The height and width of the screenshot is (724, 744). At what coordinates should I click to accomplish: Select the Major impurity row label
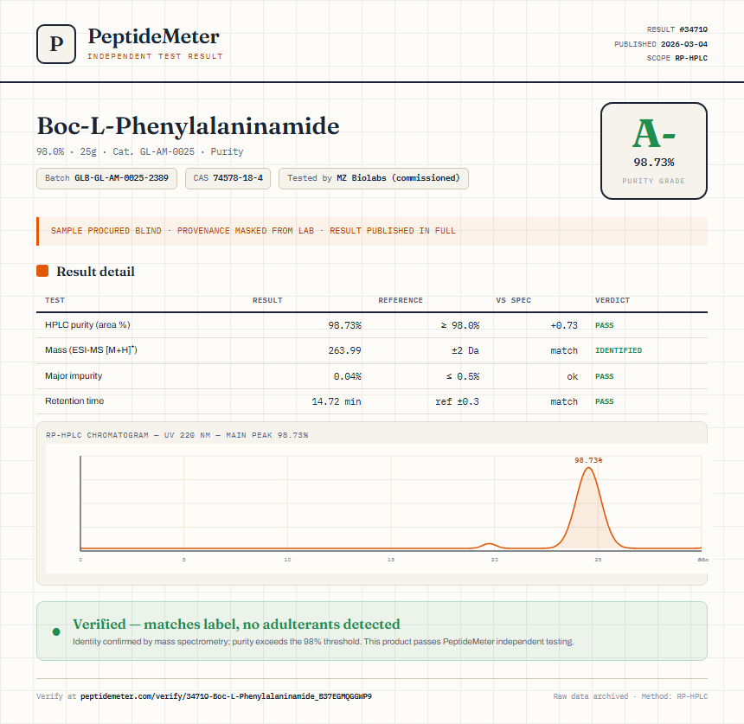click(x=74, y=375)
